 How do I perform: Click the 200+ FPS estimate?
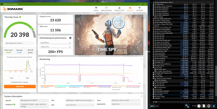tap(56, 52)
